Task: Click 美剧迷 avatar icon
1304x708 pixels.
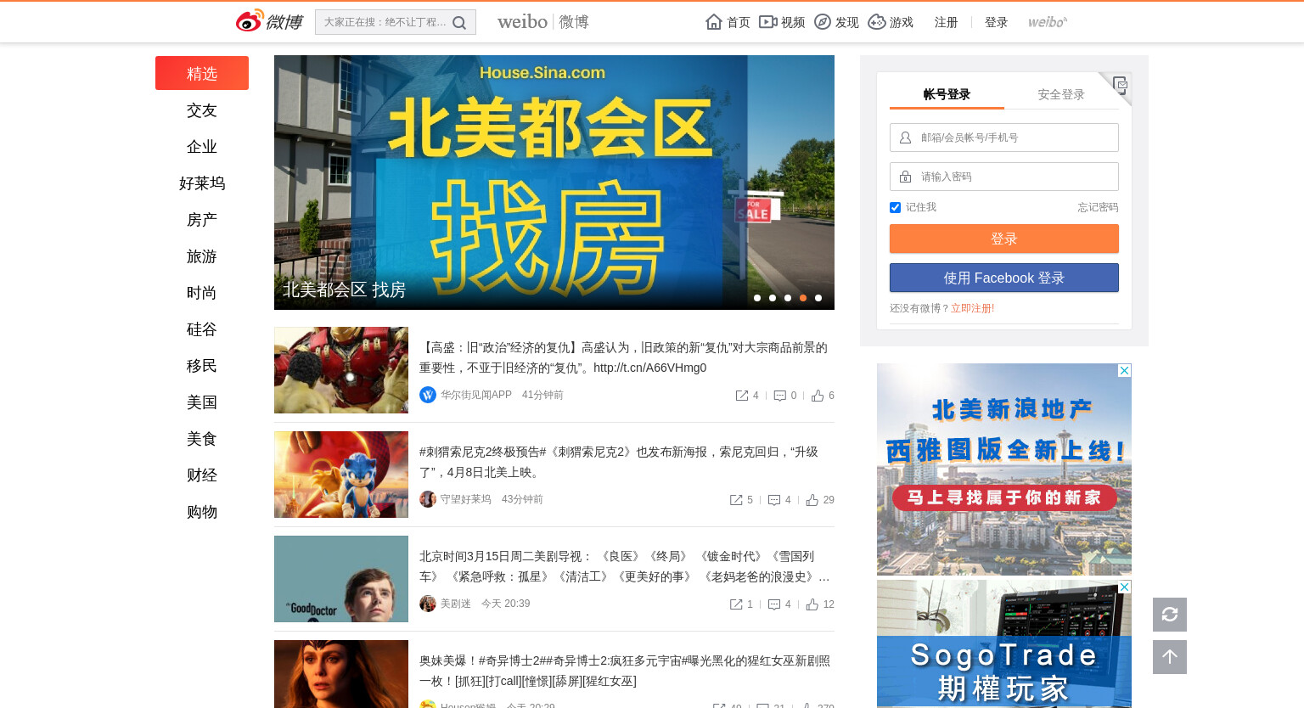Action: (428, 604)
